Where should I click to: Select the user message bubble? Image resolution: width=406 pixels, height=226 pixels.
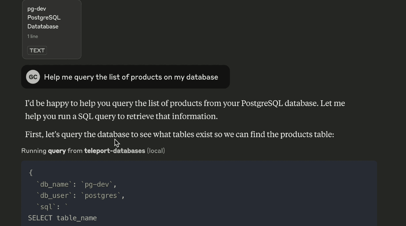point(125,77)
